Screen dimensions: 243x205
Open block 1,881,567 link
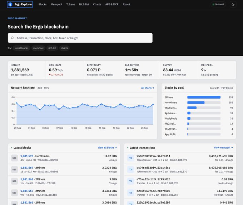click(x=27, y=191)
